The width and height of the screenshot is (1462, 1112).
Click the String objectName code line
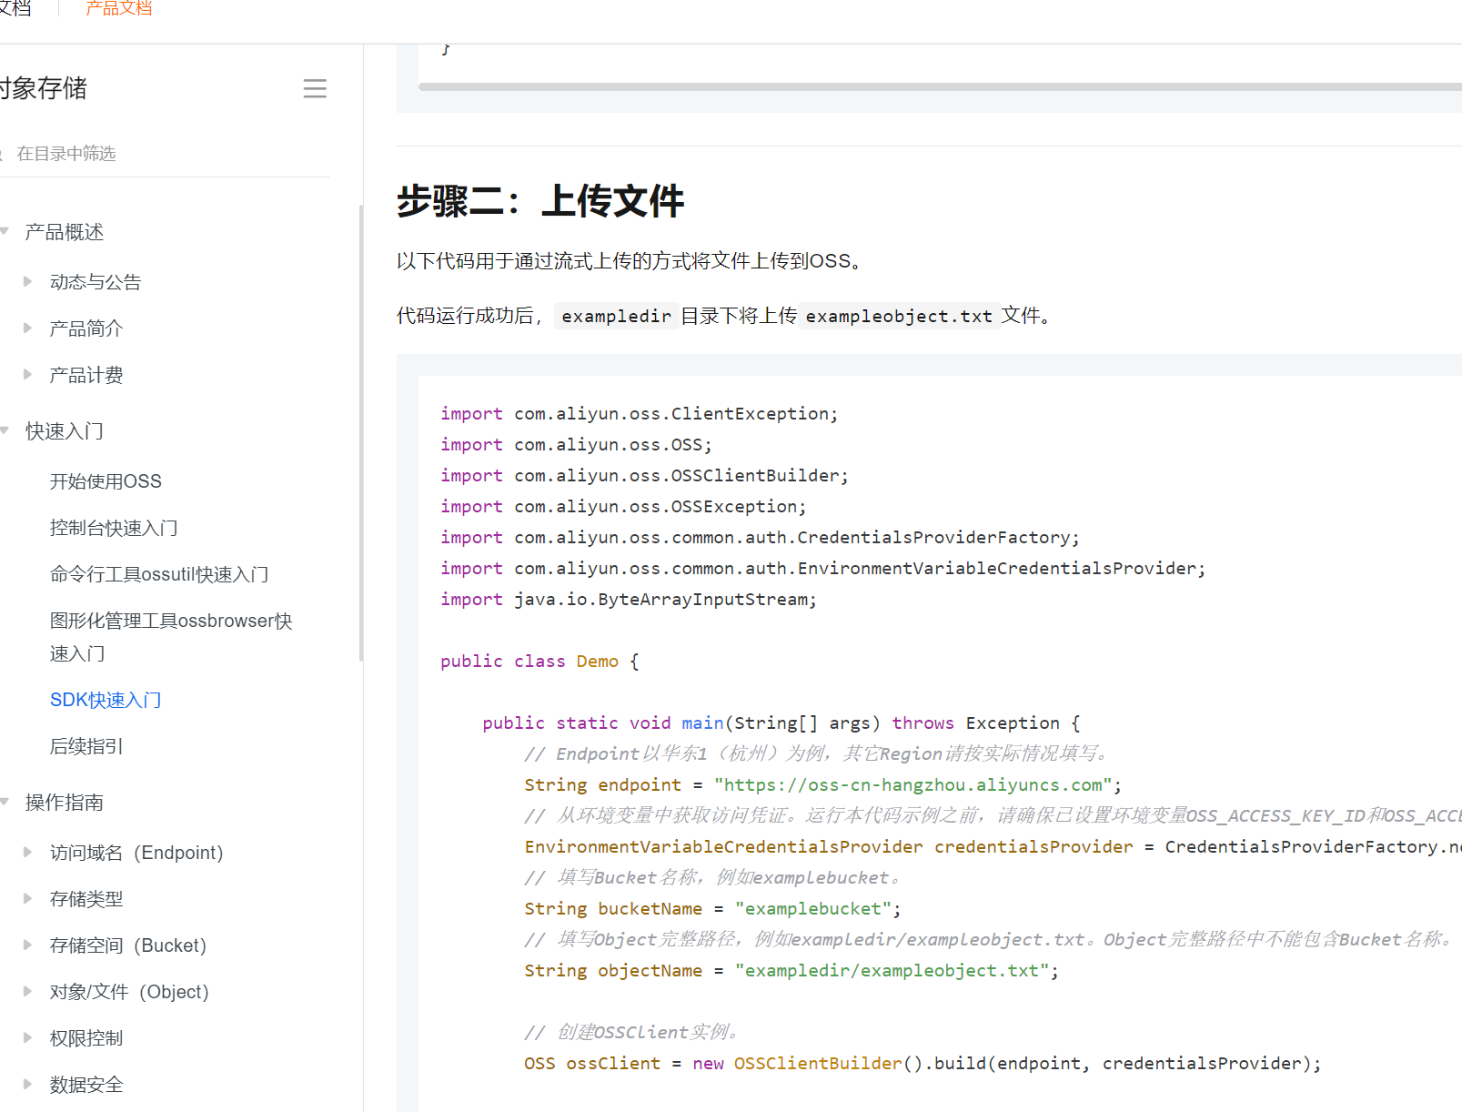[x=791, y=971]
